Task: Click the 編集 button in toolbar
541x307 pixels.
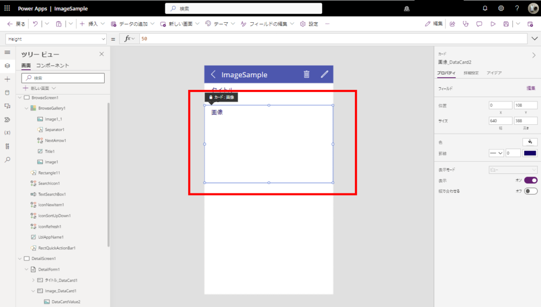Action: click(434, 24)
